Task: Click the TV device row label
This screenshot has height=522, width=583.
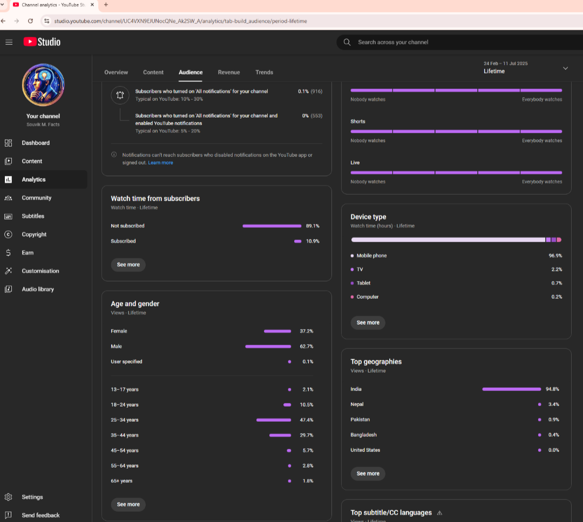Action: coord(360,270)
